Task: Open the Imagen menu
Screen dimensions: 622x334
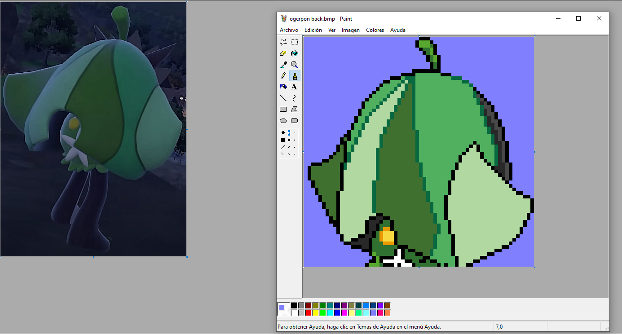Action: click(350, 30)
